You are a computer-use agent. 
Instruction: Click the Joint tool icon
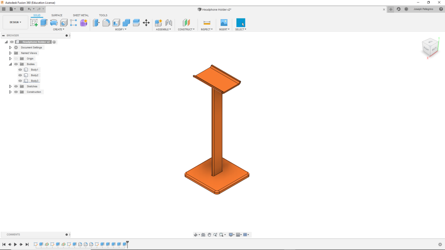click(x=168, y=23)
